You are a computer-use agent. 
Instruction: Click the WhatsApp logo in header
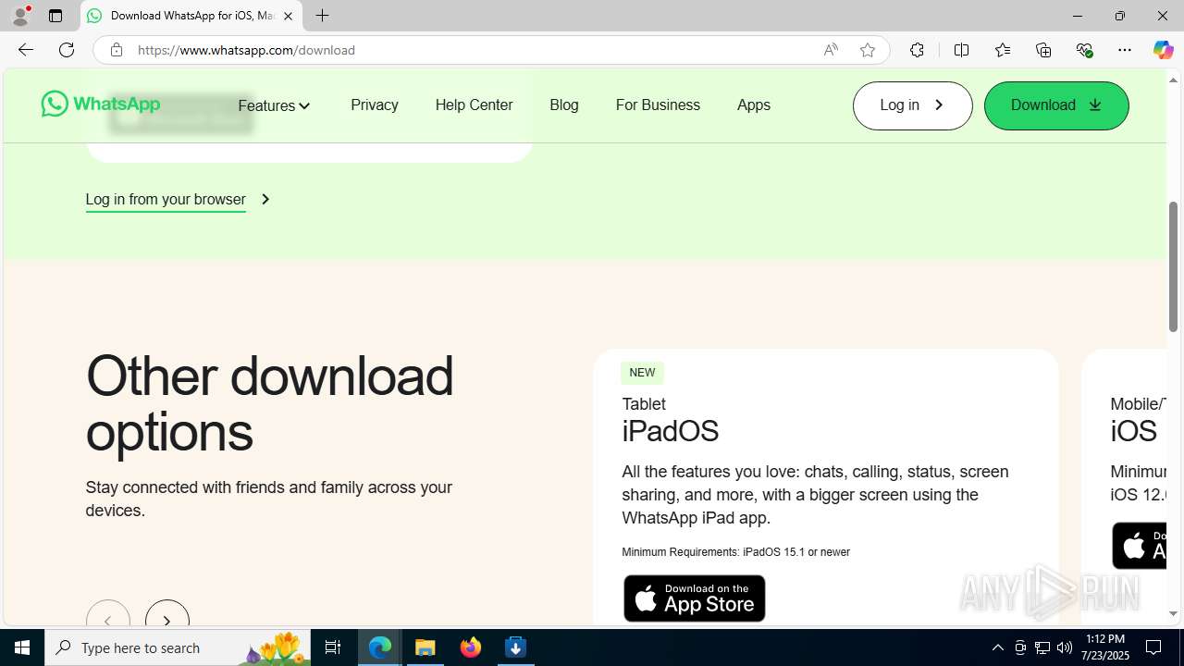click(101, 104)
